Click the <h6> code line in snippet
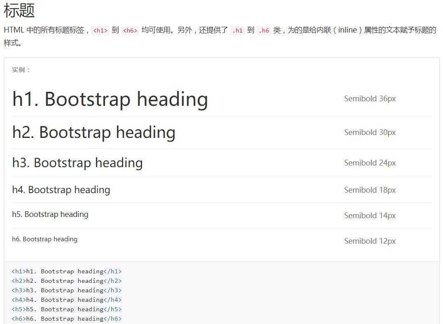Viewport: 443px width, 324px height. tap(67, 319)
